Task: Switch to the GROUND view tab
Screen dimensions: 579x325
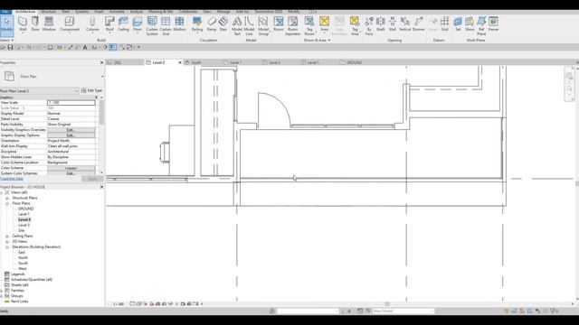Action: point(354,62)
